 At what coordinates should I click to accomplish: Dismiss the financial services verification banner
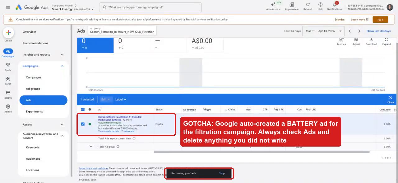(340, 20)
